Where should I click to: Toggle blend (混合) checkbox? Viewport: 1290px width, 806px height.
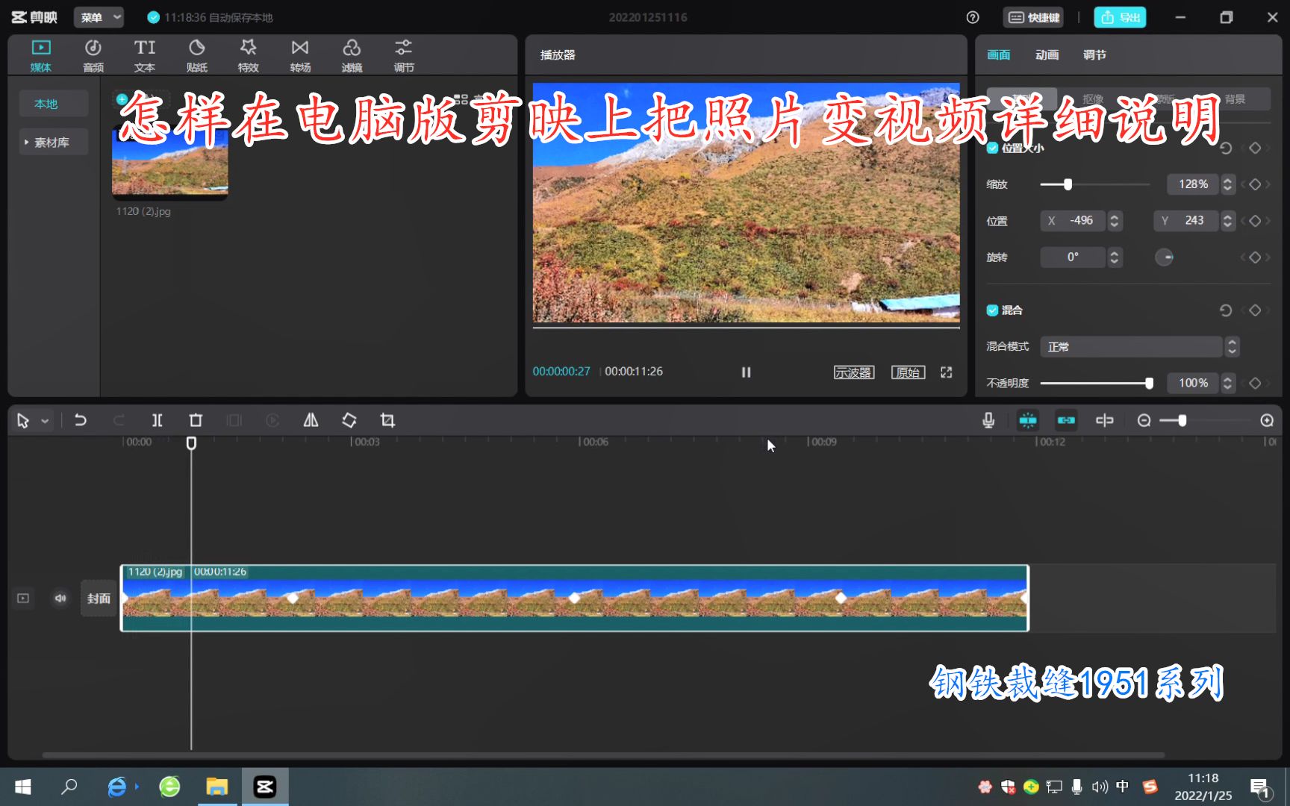coord(992,310)
